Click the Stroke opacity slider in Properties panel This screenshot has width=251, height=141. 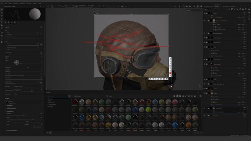pyautogui.click(x=24, y=54)
